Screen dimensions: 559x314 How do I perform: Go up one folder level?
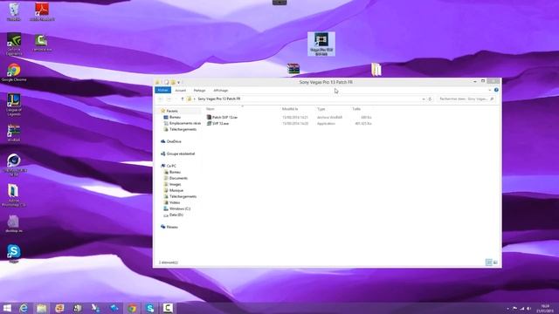tap(183, 99)
